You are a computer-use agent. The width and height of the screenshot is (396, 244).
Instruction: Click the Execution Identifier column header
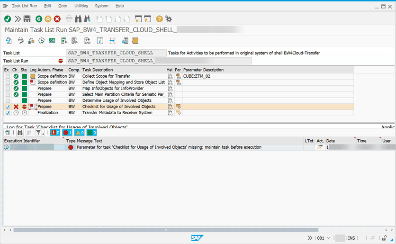[34, 141]
